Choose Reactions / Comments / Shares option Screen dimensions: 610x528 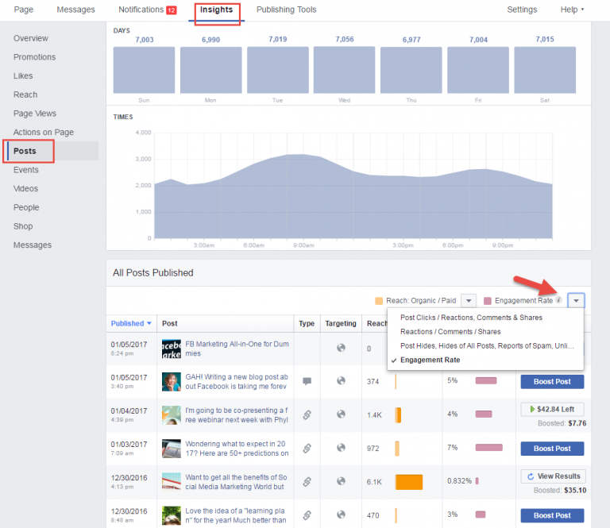tap(450, 332)
